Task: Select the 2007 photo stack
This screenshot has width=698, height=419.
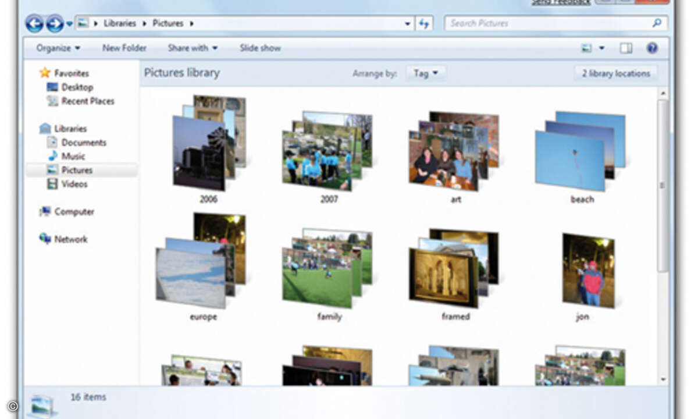Action: pyautogui.click(x=327, y=150)
